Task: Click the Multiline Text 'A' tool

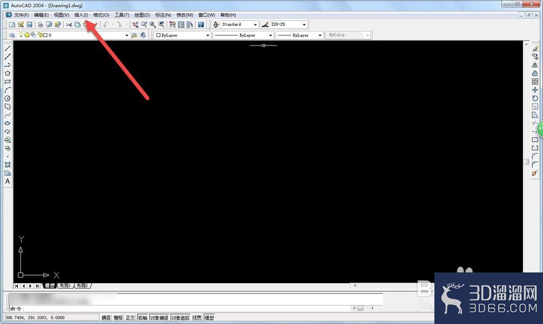Action: (x=7, y=181)
